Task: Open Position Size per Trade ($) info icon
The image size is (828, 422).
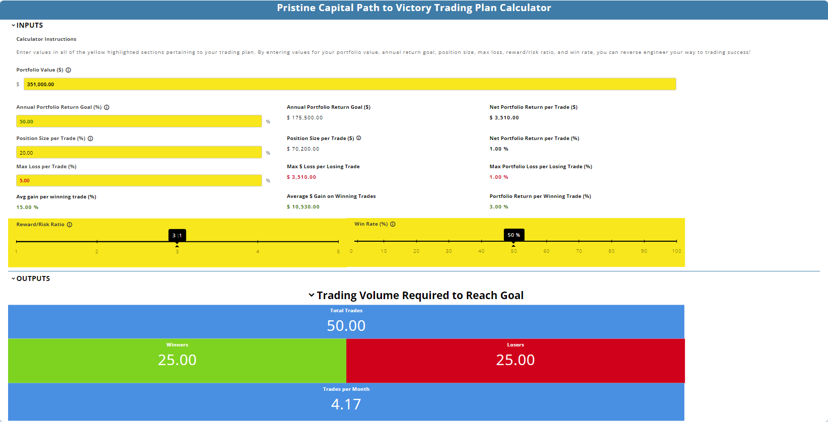Action: tap(359, 138)
